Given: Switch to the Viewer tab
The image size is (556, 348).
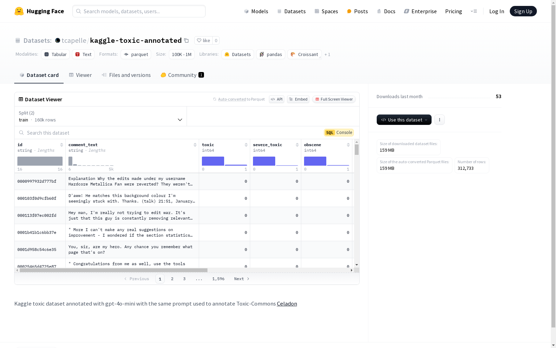Looking at the screenshot, I should (80, 75).
